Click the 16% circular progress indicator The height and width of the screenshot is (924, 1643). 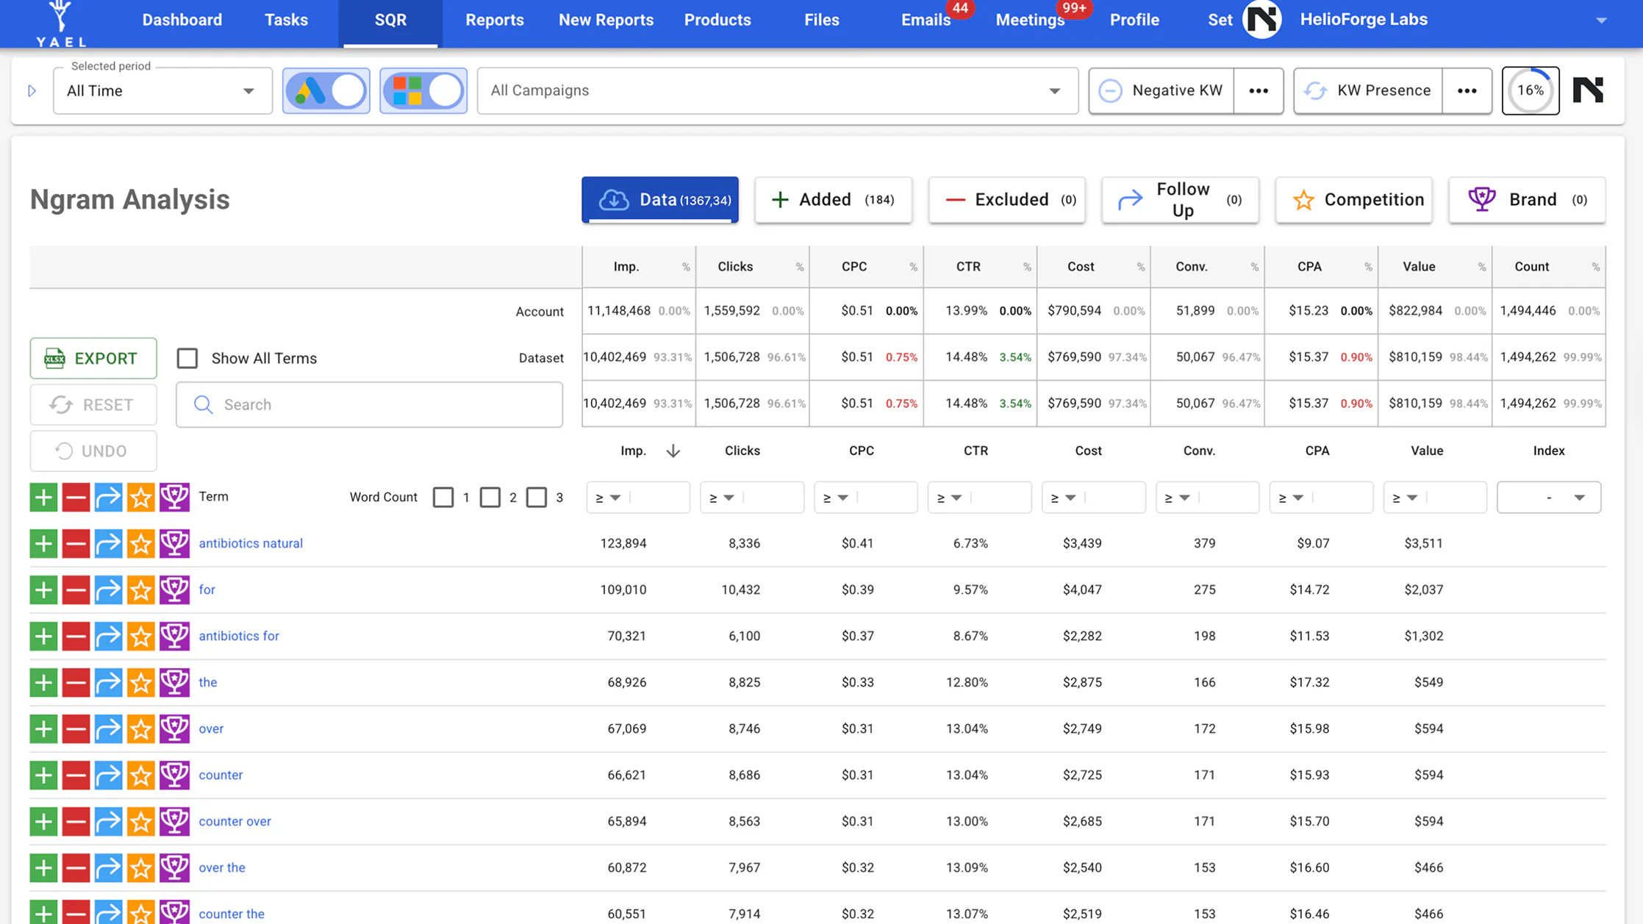click(1531, 90)
